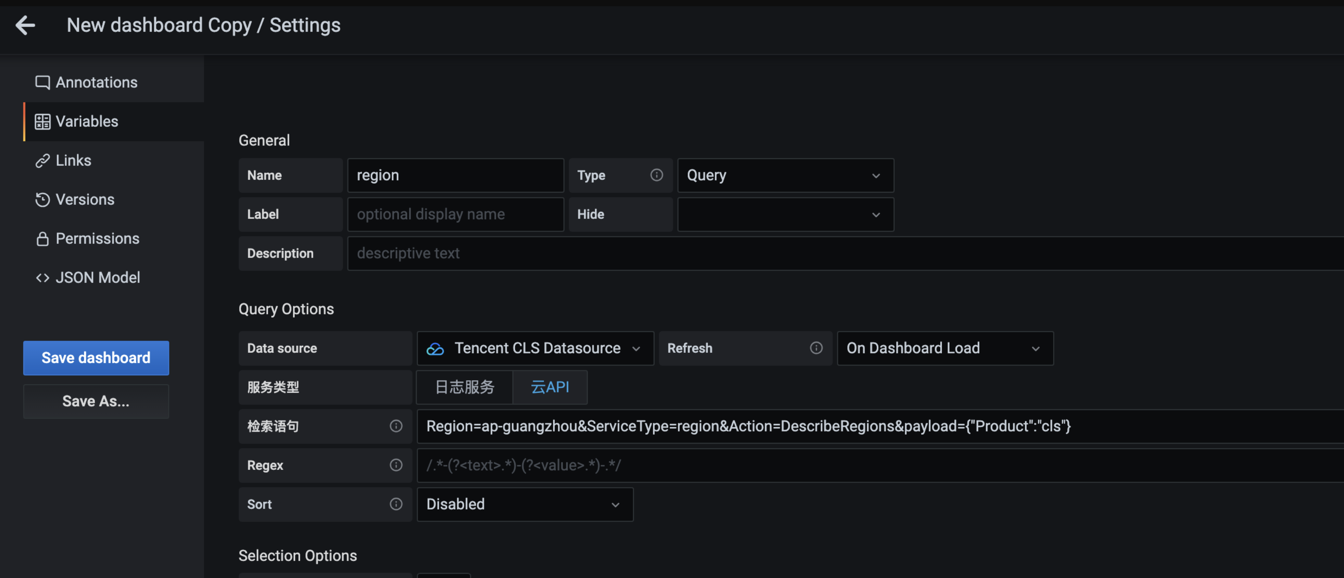
Task: Select the 日志服务 service type
Action: click(x=464, y=387)
